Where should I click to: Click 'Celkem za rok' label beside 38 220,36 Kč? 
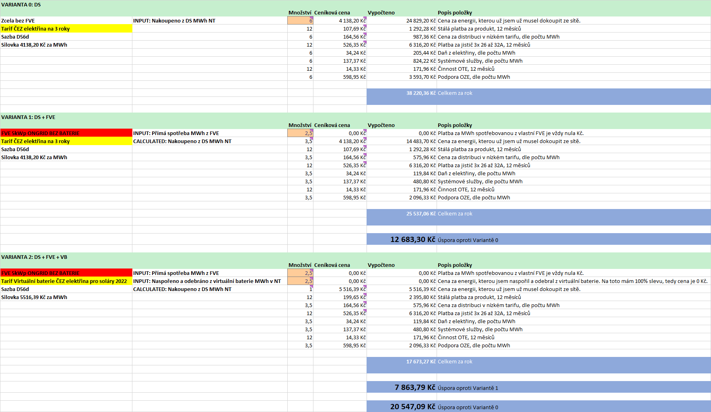pos(455,93)
